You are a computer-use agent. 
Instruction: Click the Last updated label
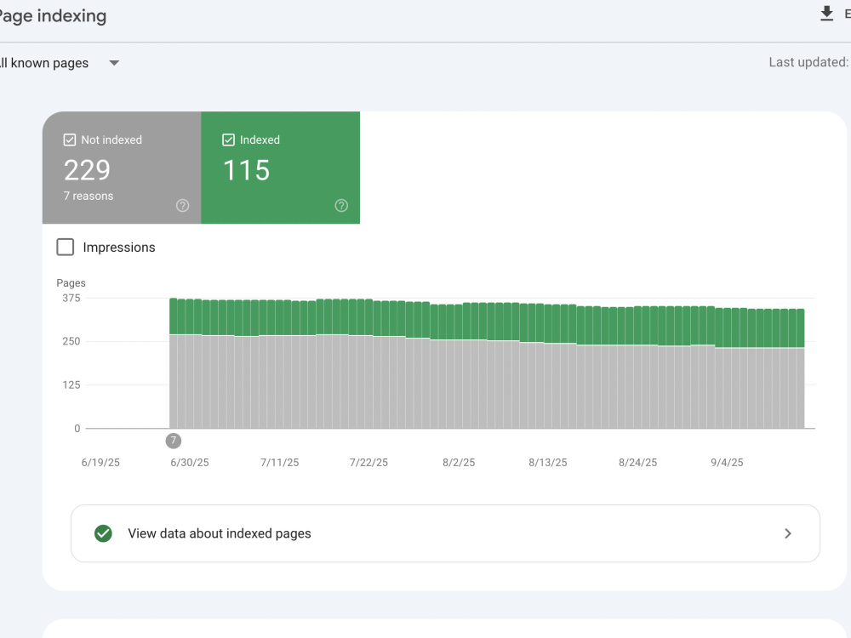tap(808, 62)
